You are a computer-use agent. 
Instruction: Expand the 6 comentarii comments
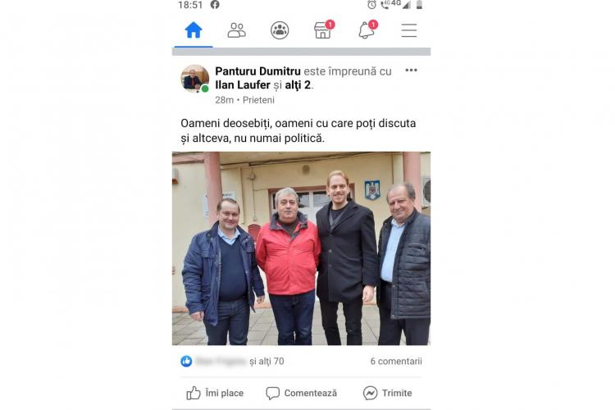[396, 361]
